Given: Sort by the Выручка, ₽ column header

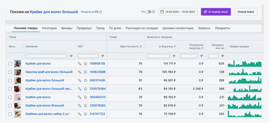Looking at the screenshot, I should [167, 47].
